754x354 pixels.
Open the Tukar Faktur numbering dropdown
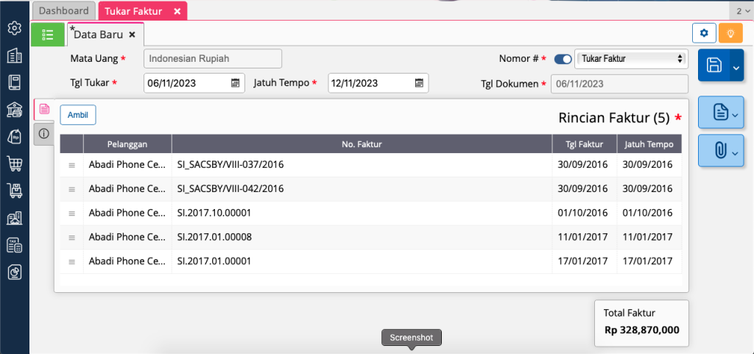point(632,59)
